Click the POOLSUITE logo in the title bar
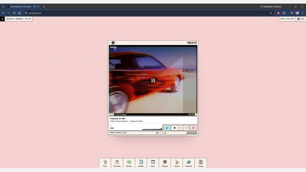This screenshot has width=306, height=172. tap(192, 43)
